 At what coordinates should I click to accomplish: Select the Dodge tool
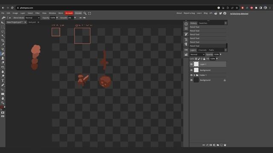[x=3, y=76]
